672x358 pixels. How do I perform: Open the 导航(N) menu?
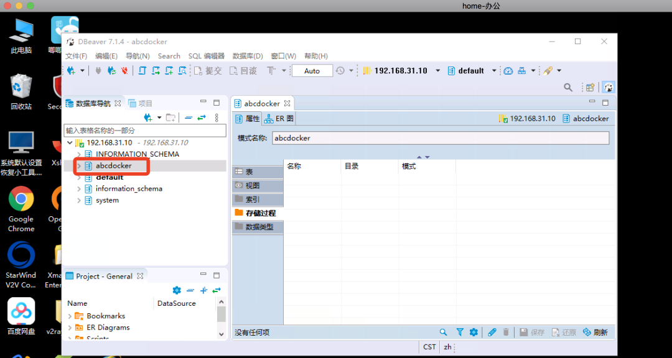pos(138,56)
